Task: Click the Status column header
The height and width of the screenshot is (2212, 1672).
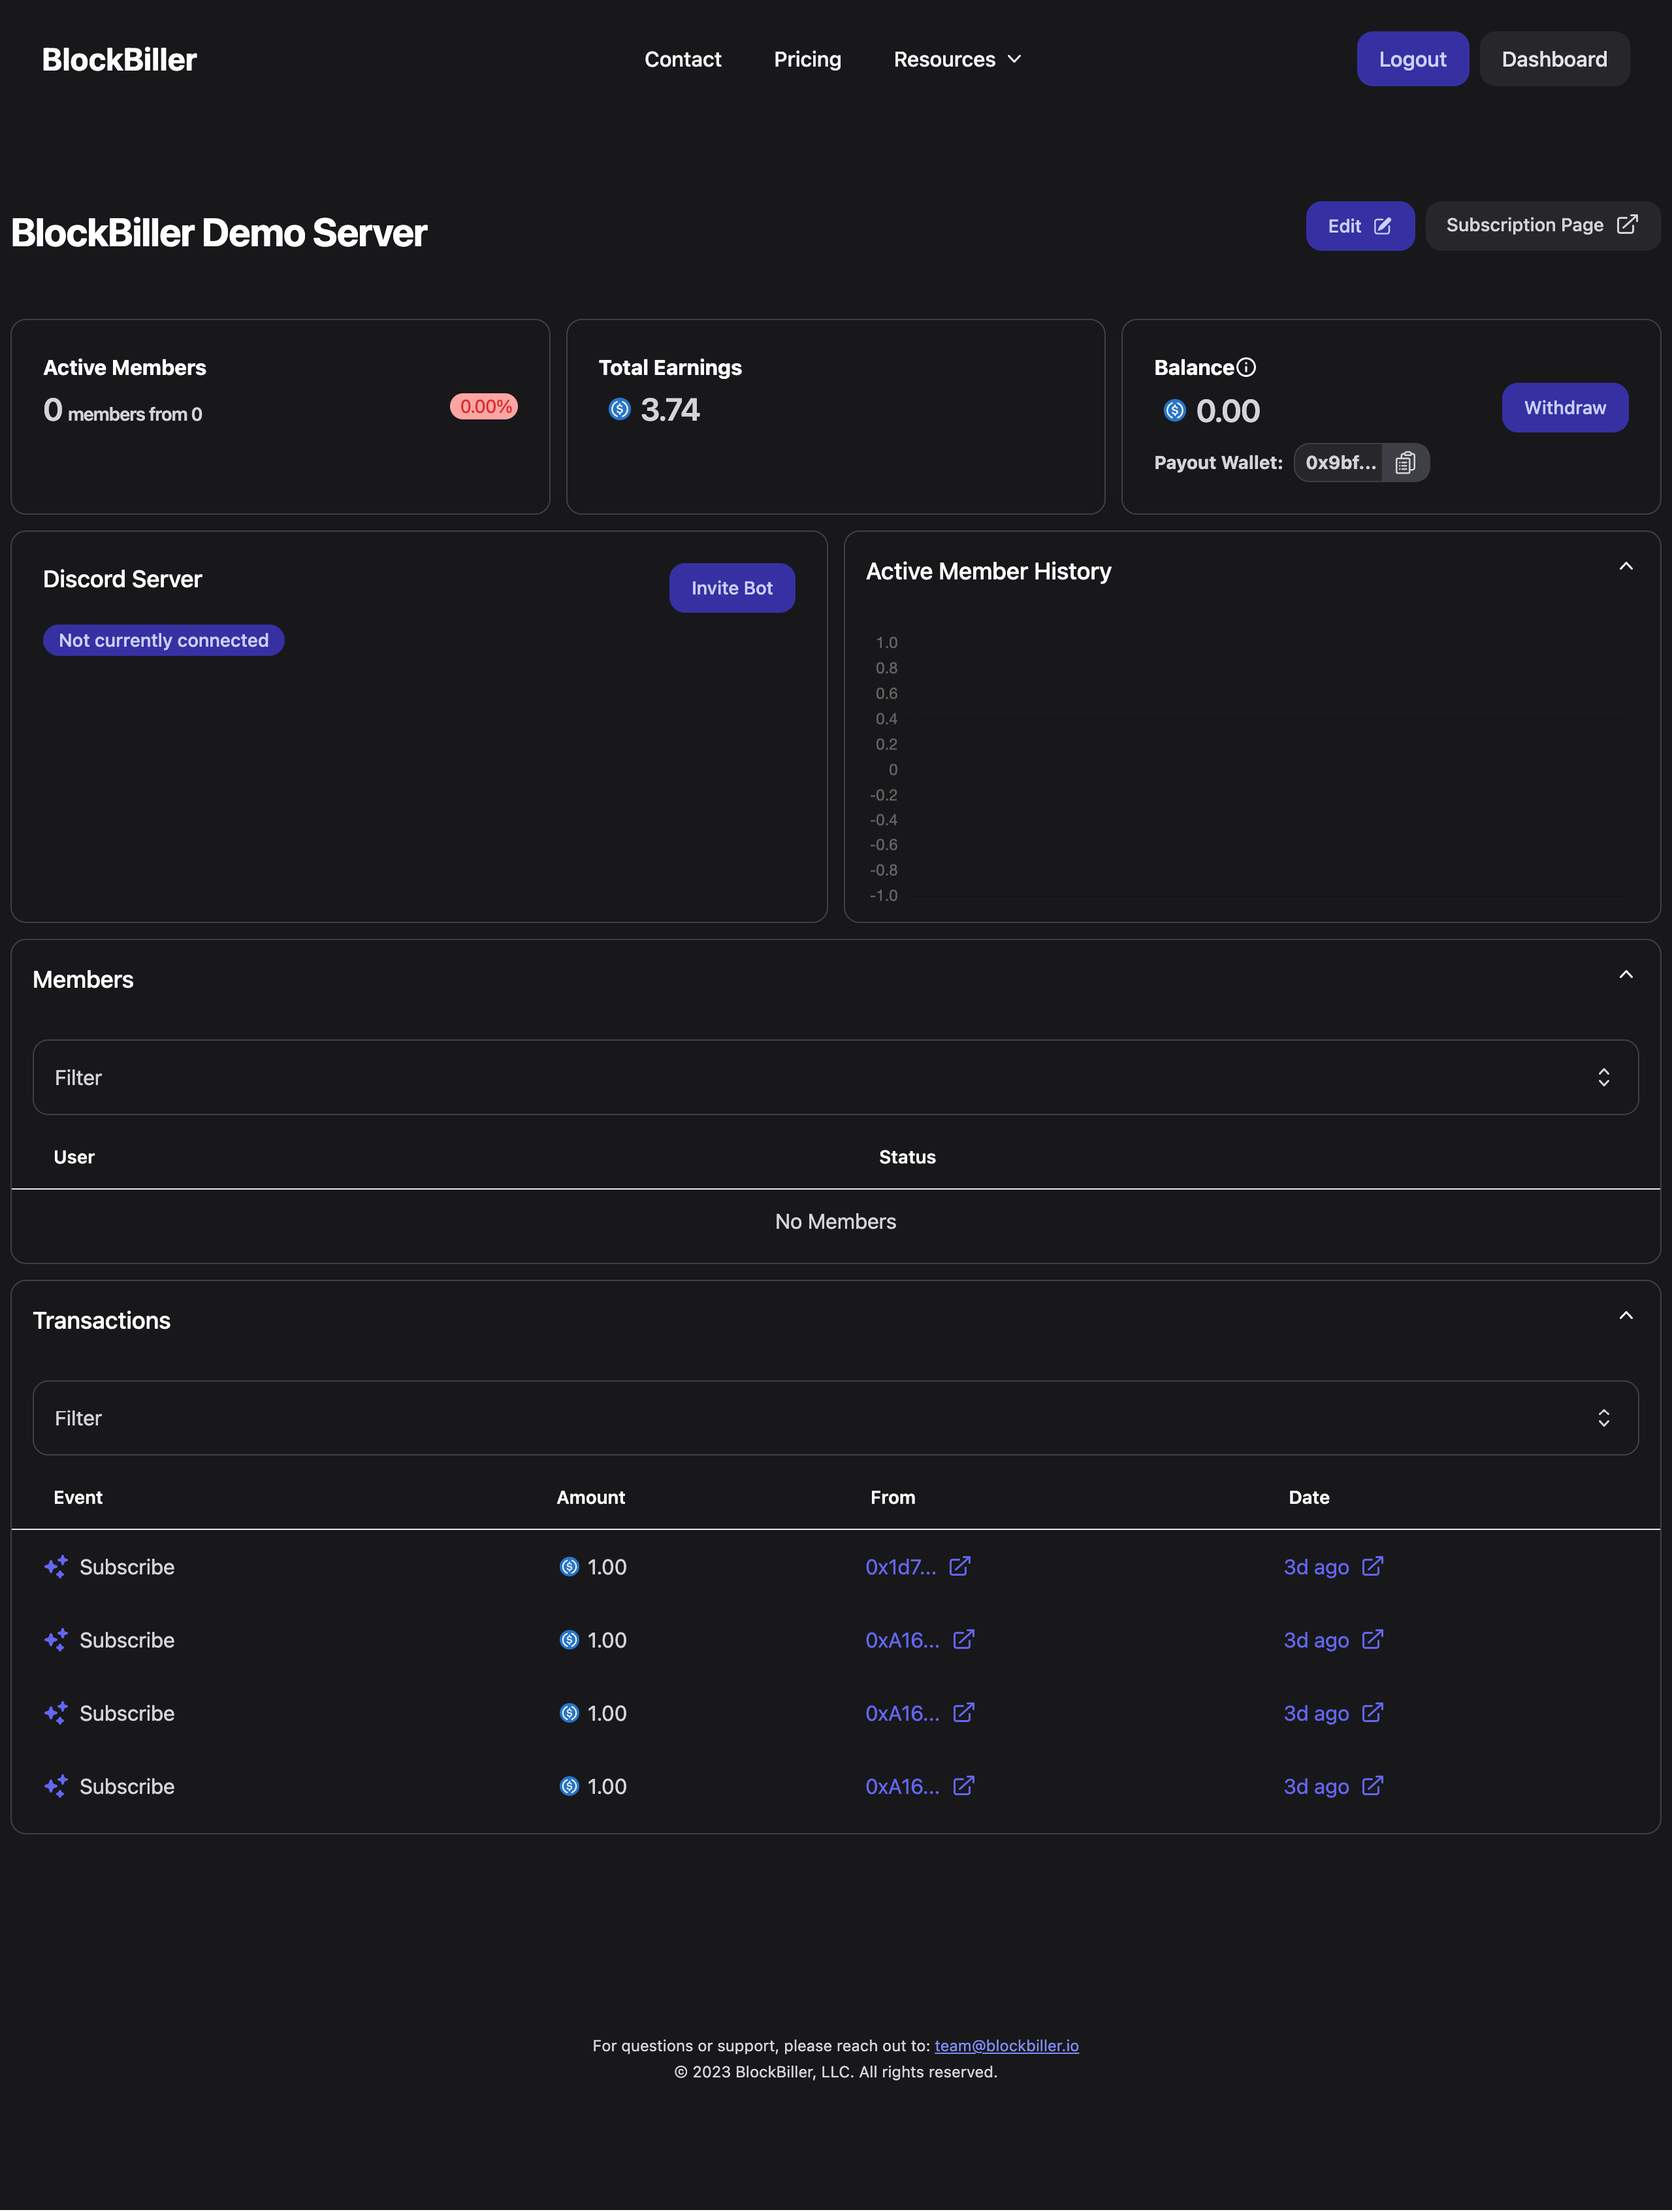Action: pyautogui.click(x=907, y=1157)
